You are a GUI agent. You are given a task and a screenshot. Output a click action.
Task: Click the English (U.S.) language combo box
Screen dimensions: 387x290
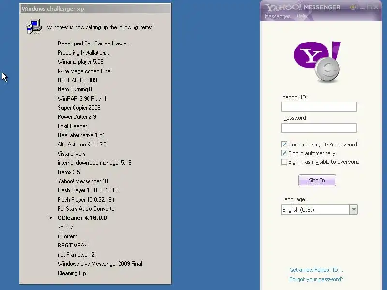coord(319,210)
